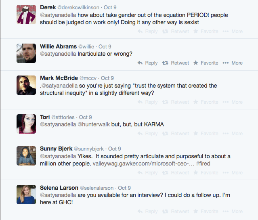The image size is (258, 220).
Task: Favorite Derek's tweet about gender
Action: coord(206,31)
